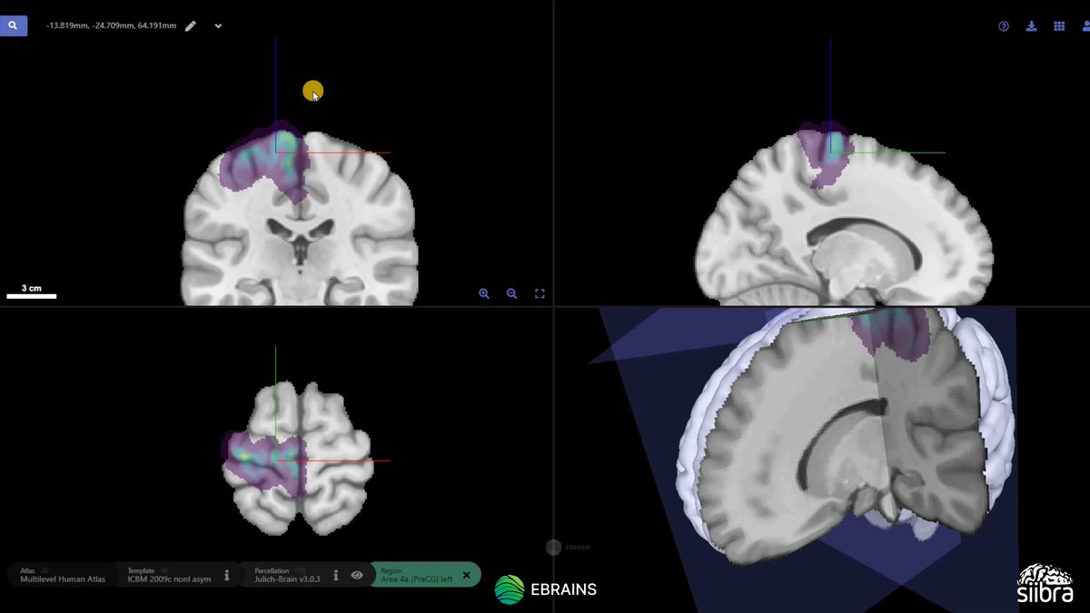Open the user account icon
The height and width of the screenshot is (613, 1090).
tap(1085, 26)
